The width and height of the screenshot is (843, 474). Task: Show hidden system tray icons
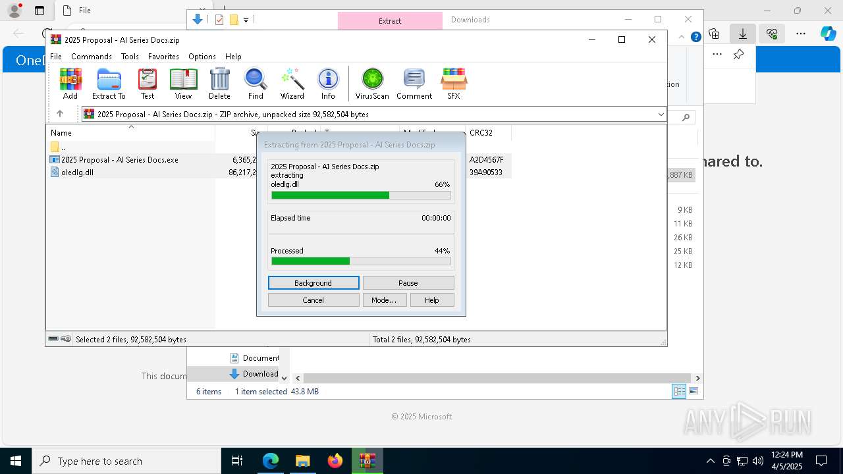(x=710, y=461)
